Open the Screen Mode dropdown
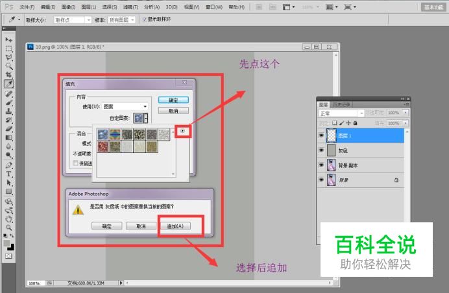Screen dimensions: 449x293 [x=350, y=7]
